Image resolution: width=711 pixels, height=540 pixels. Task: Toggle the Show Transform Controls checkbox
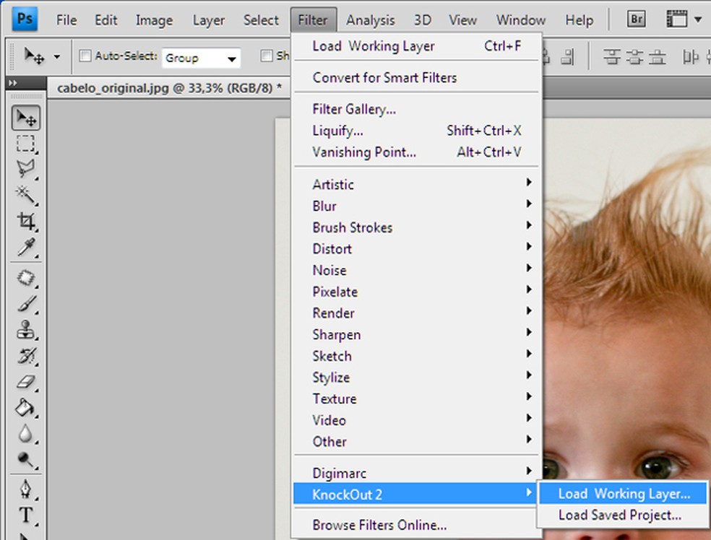267,56
